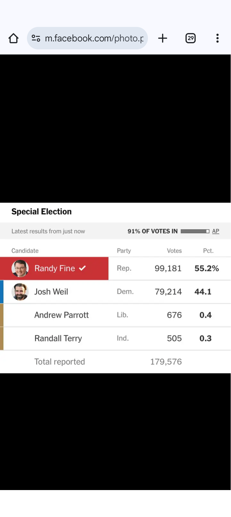
Task: Tap the Special Election heading
Action: [x=42, y=212]
